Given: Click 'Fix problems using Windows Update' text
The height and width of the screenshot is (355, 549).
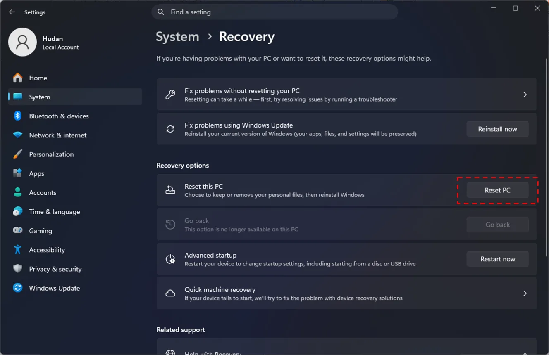Looking at the screenshot, I should [x=239, y=125].
